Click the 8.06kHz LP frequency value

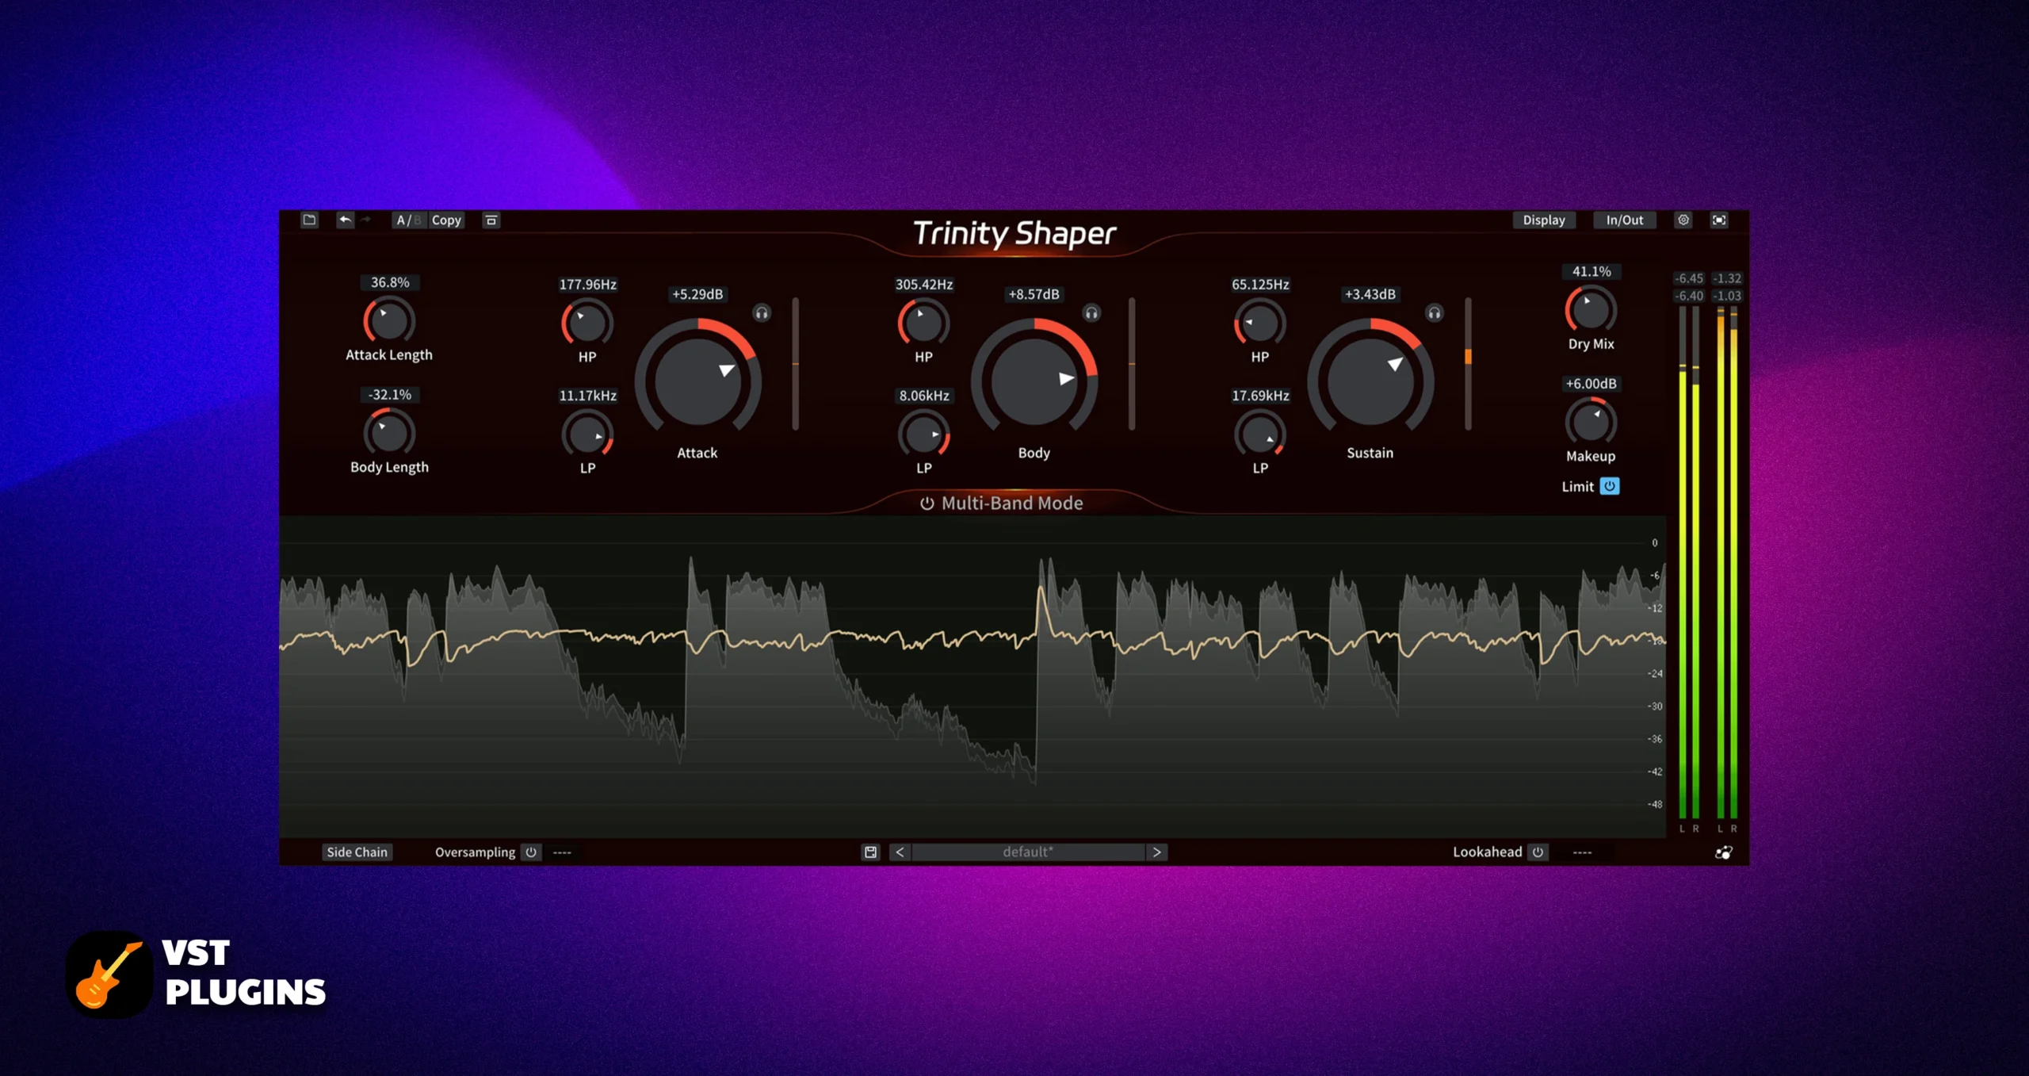point(924,395)
